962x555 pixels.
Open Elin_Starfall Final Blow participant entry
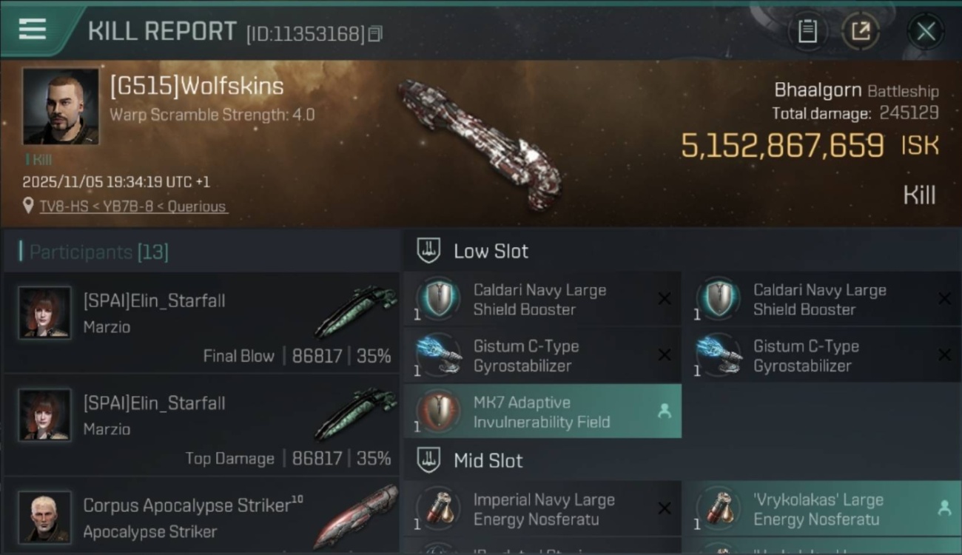pos(201,323)
